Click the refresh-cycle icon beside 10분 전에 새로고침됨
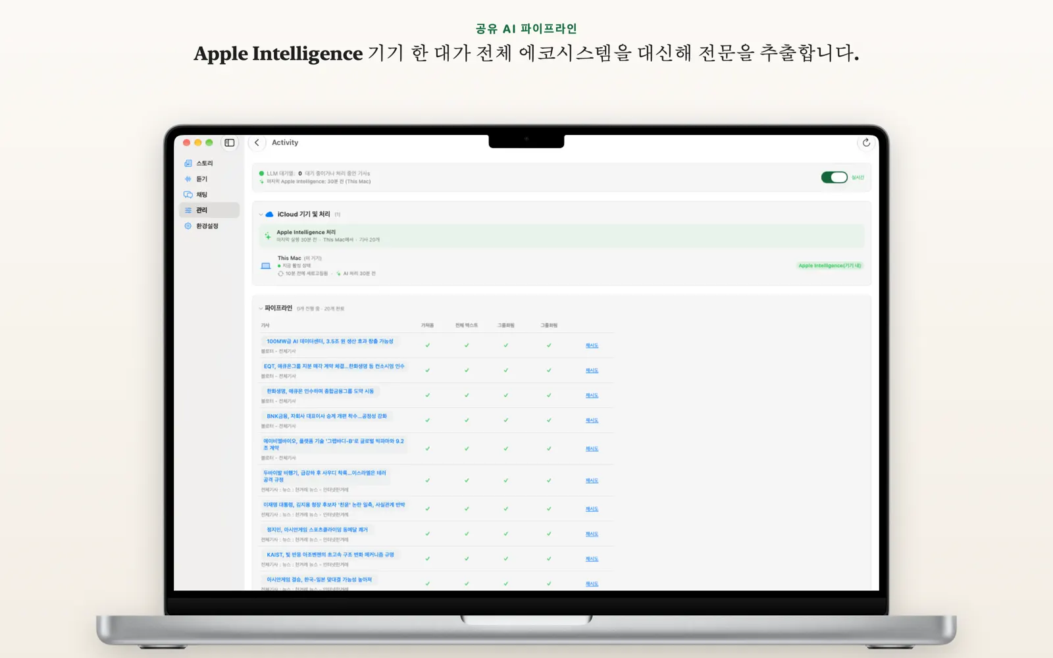1053x658 pixels. (x=280, y=274)
